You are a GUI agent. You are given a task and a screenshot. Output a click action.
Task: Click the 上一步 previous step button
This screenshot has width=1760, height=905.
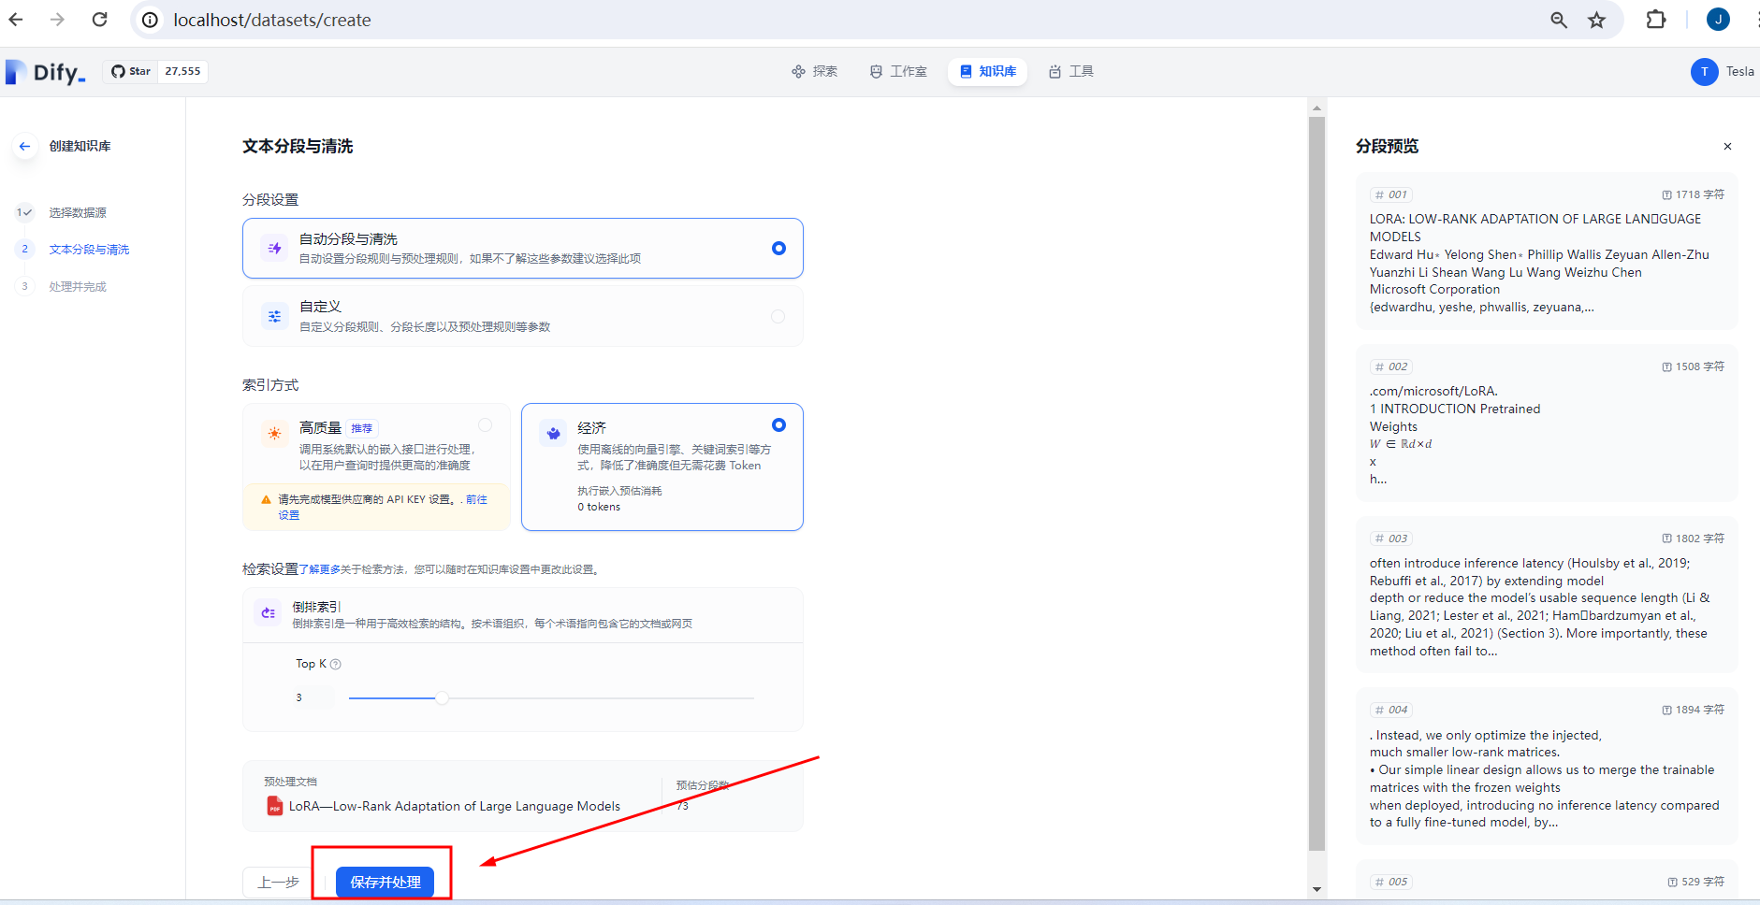point(278,883)
